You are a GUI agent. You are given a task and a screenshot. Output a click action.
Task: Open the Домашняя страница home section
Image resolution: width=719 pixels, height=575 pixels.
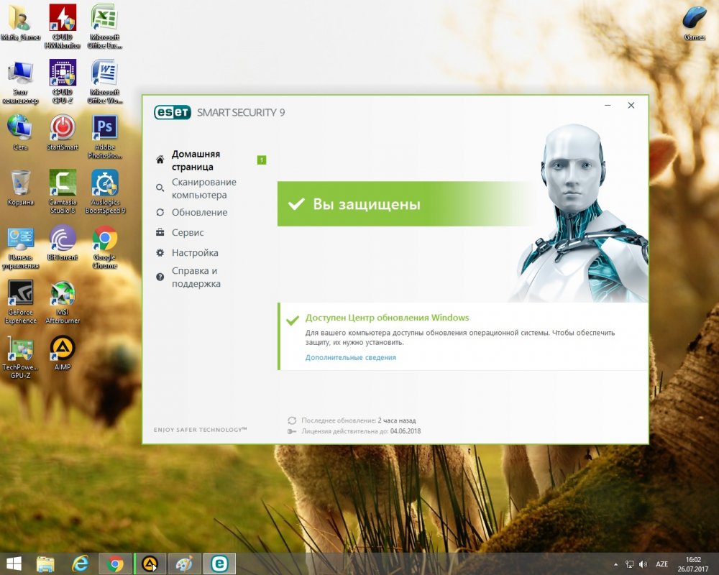196,160
